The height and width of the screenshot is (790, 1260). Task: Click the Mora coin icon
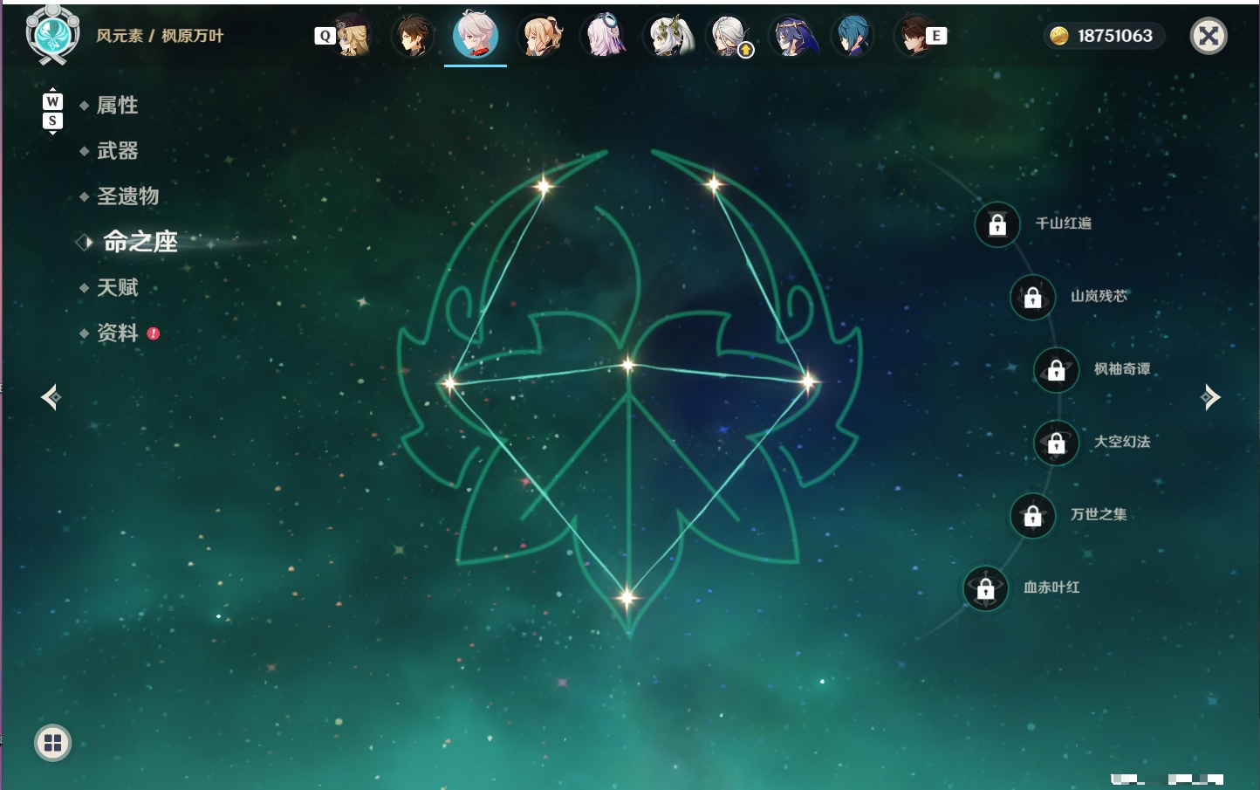point(1059,36)
